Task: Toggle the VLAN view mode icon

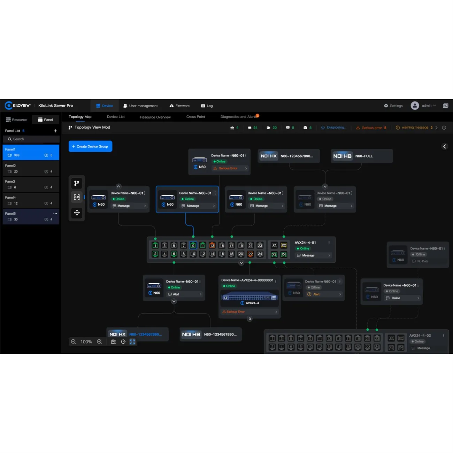Action: coord(77,197)
